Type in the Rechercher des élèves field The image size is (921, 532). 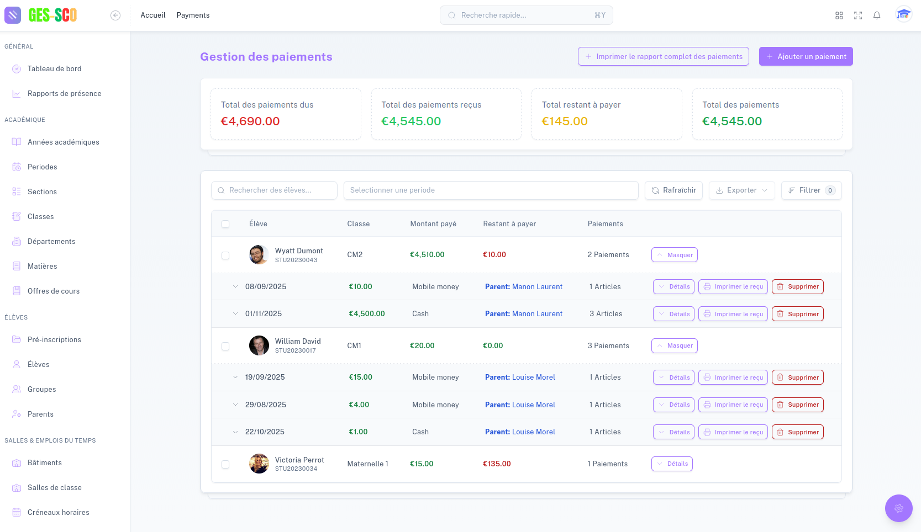(x=273, y=190)
